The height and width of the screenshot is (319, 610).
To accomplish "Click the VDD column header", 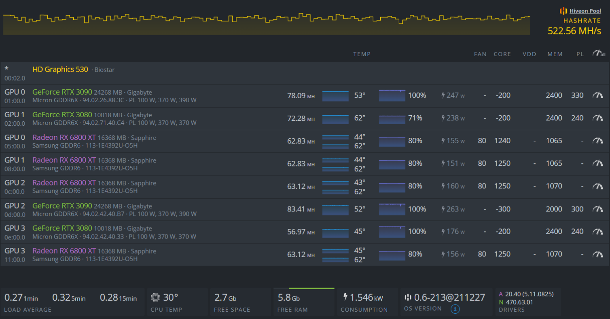I will pyautogui.click(x=529, y=54).
